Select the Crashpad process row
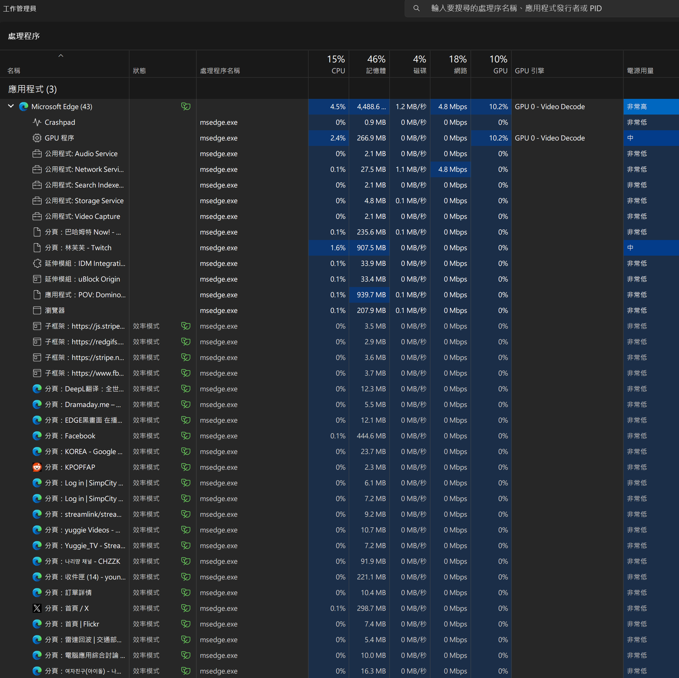This screenshot has height=678, width=679. tap(340, 122)
